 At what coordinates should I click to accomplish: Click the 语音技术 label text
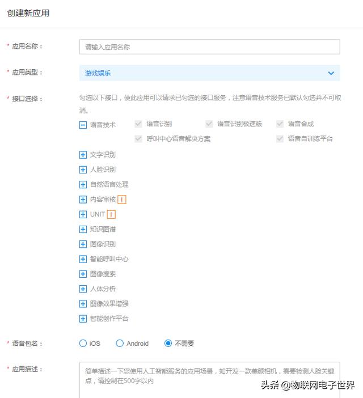pos(103,125)
